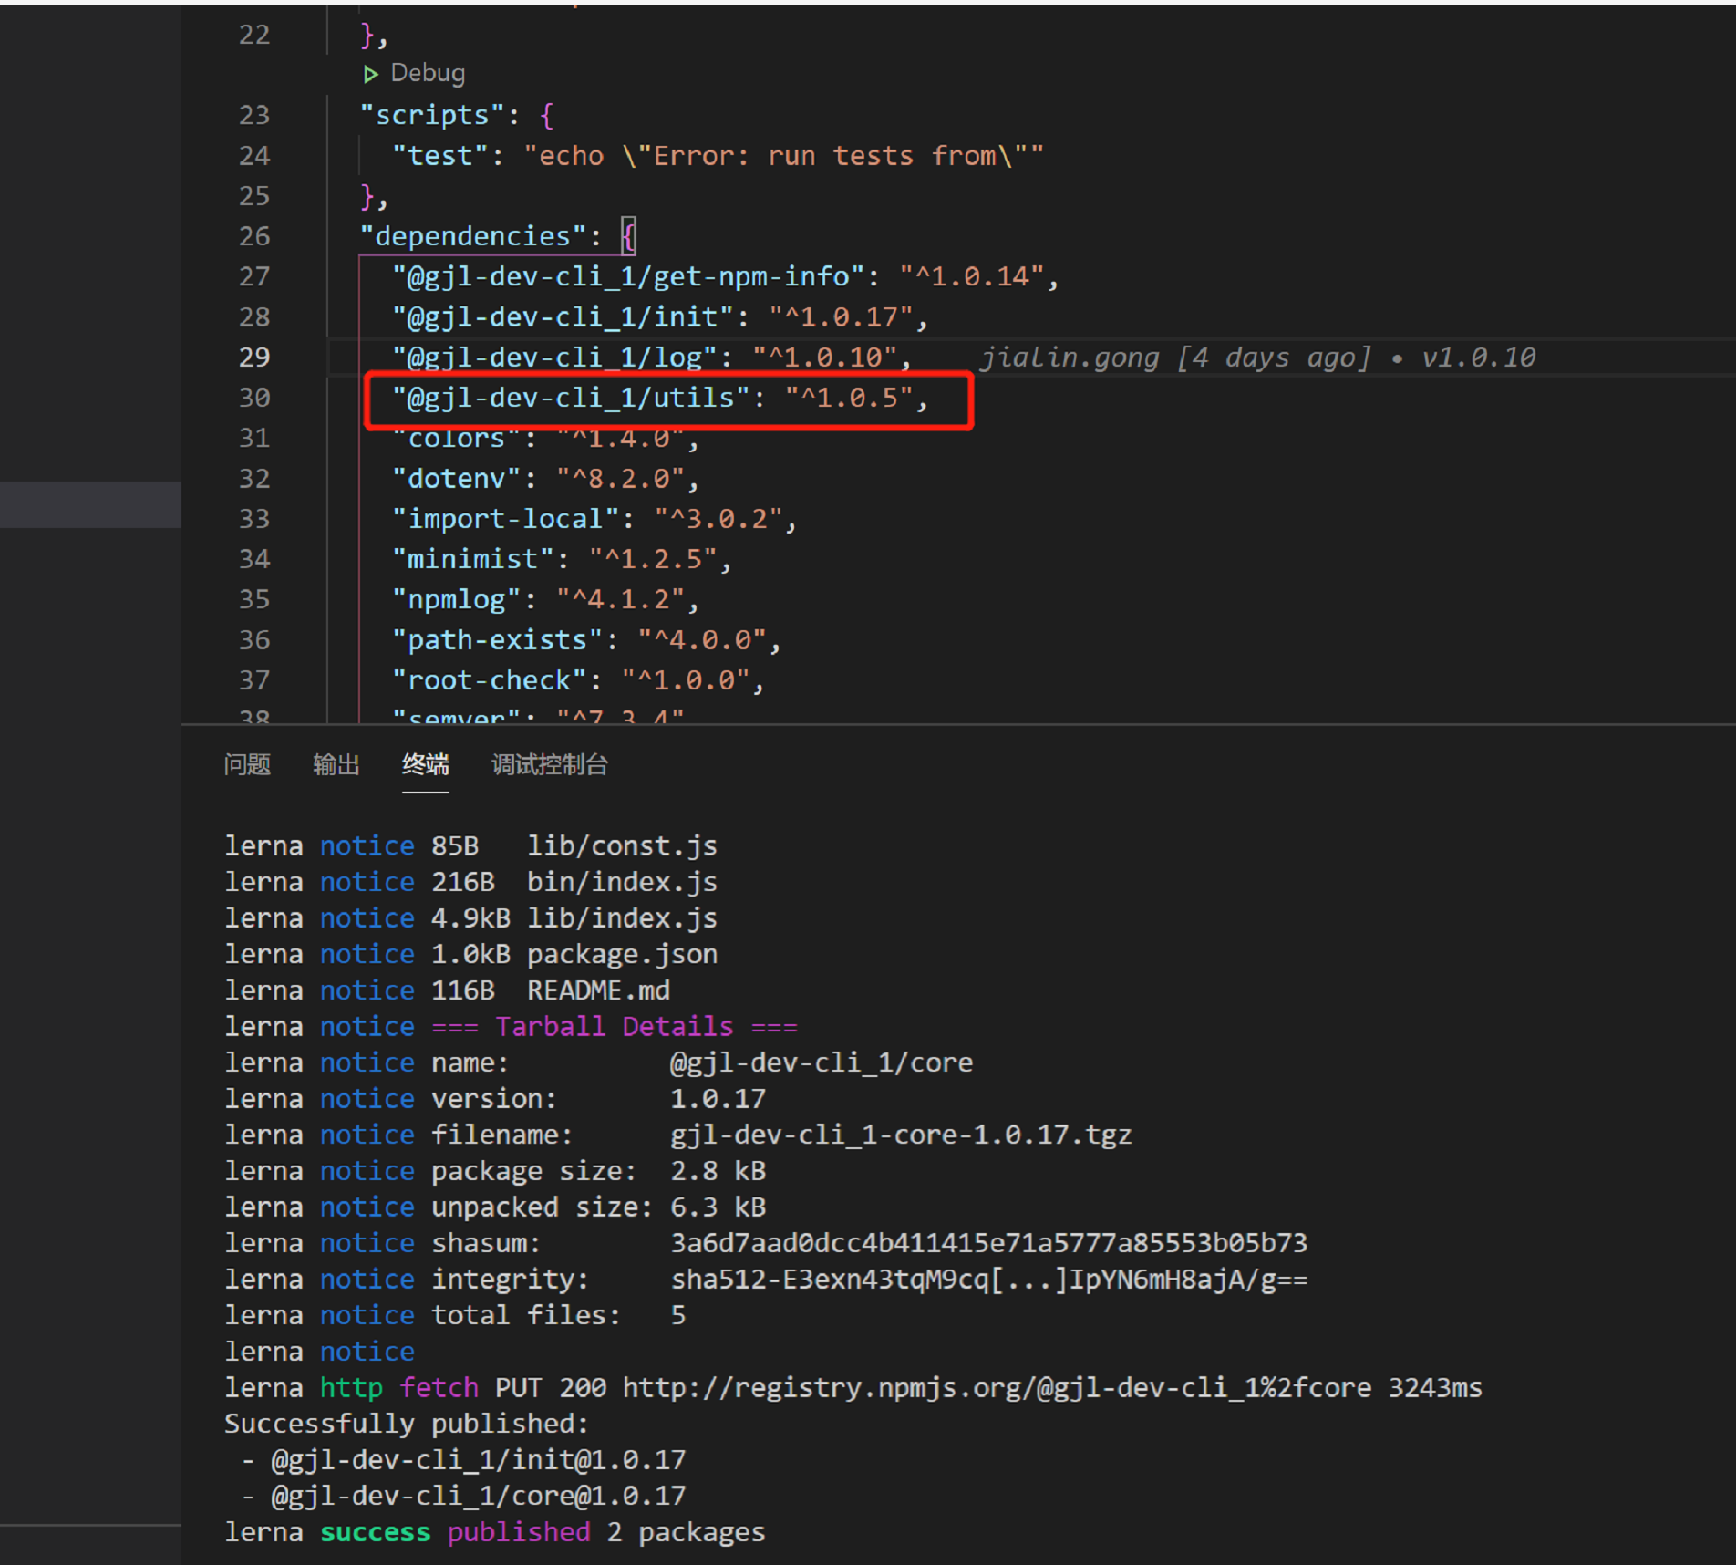1736x1565 pixels.
Task: Click README.md in the terminal output
Action: click(x=599, y=990)
